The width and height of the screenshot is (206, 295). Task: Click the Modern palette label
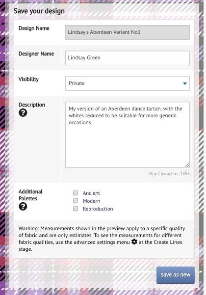pyautogui.click(x=92, y=201)
